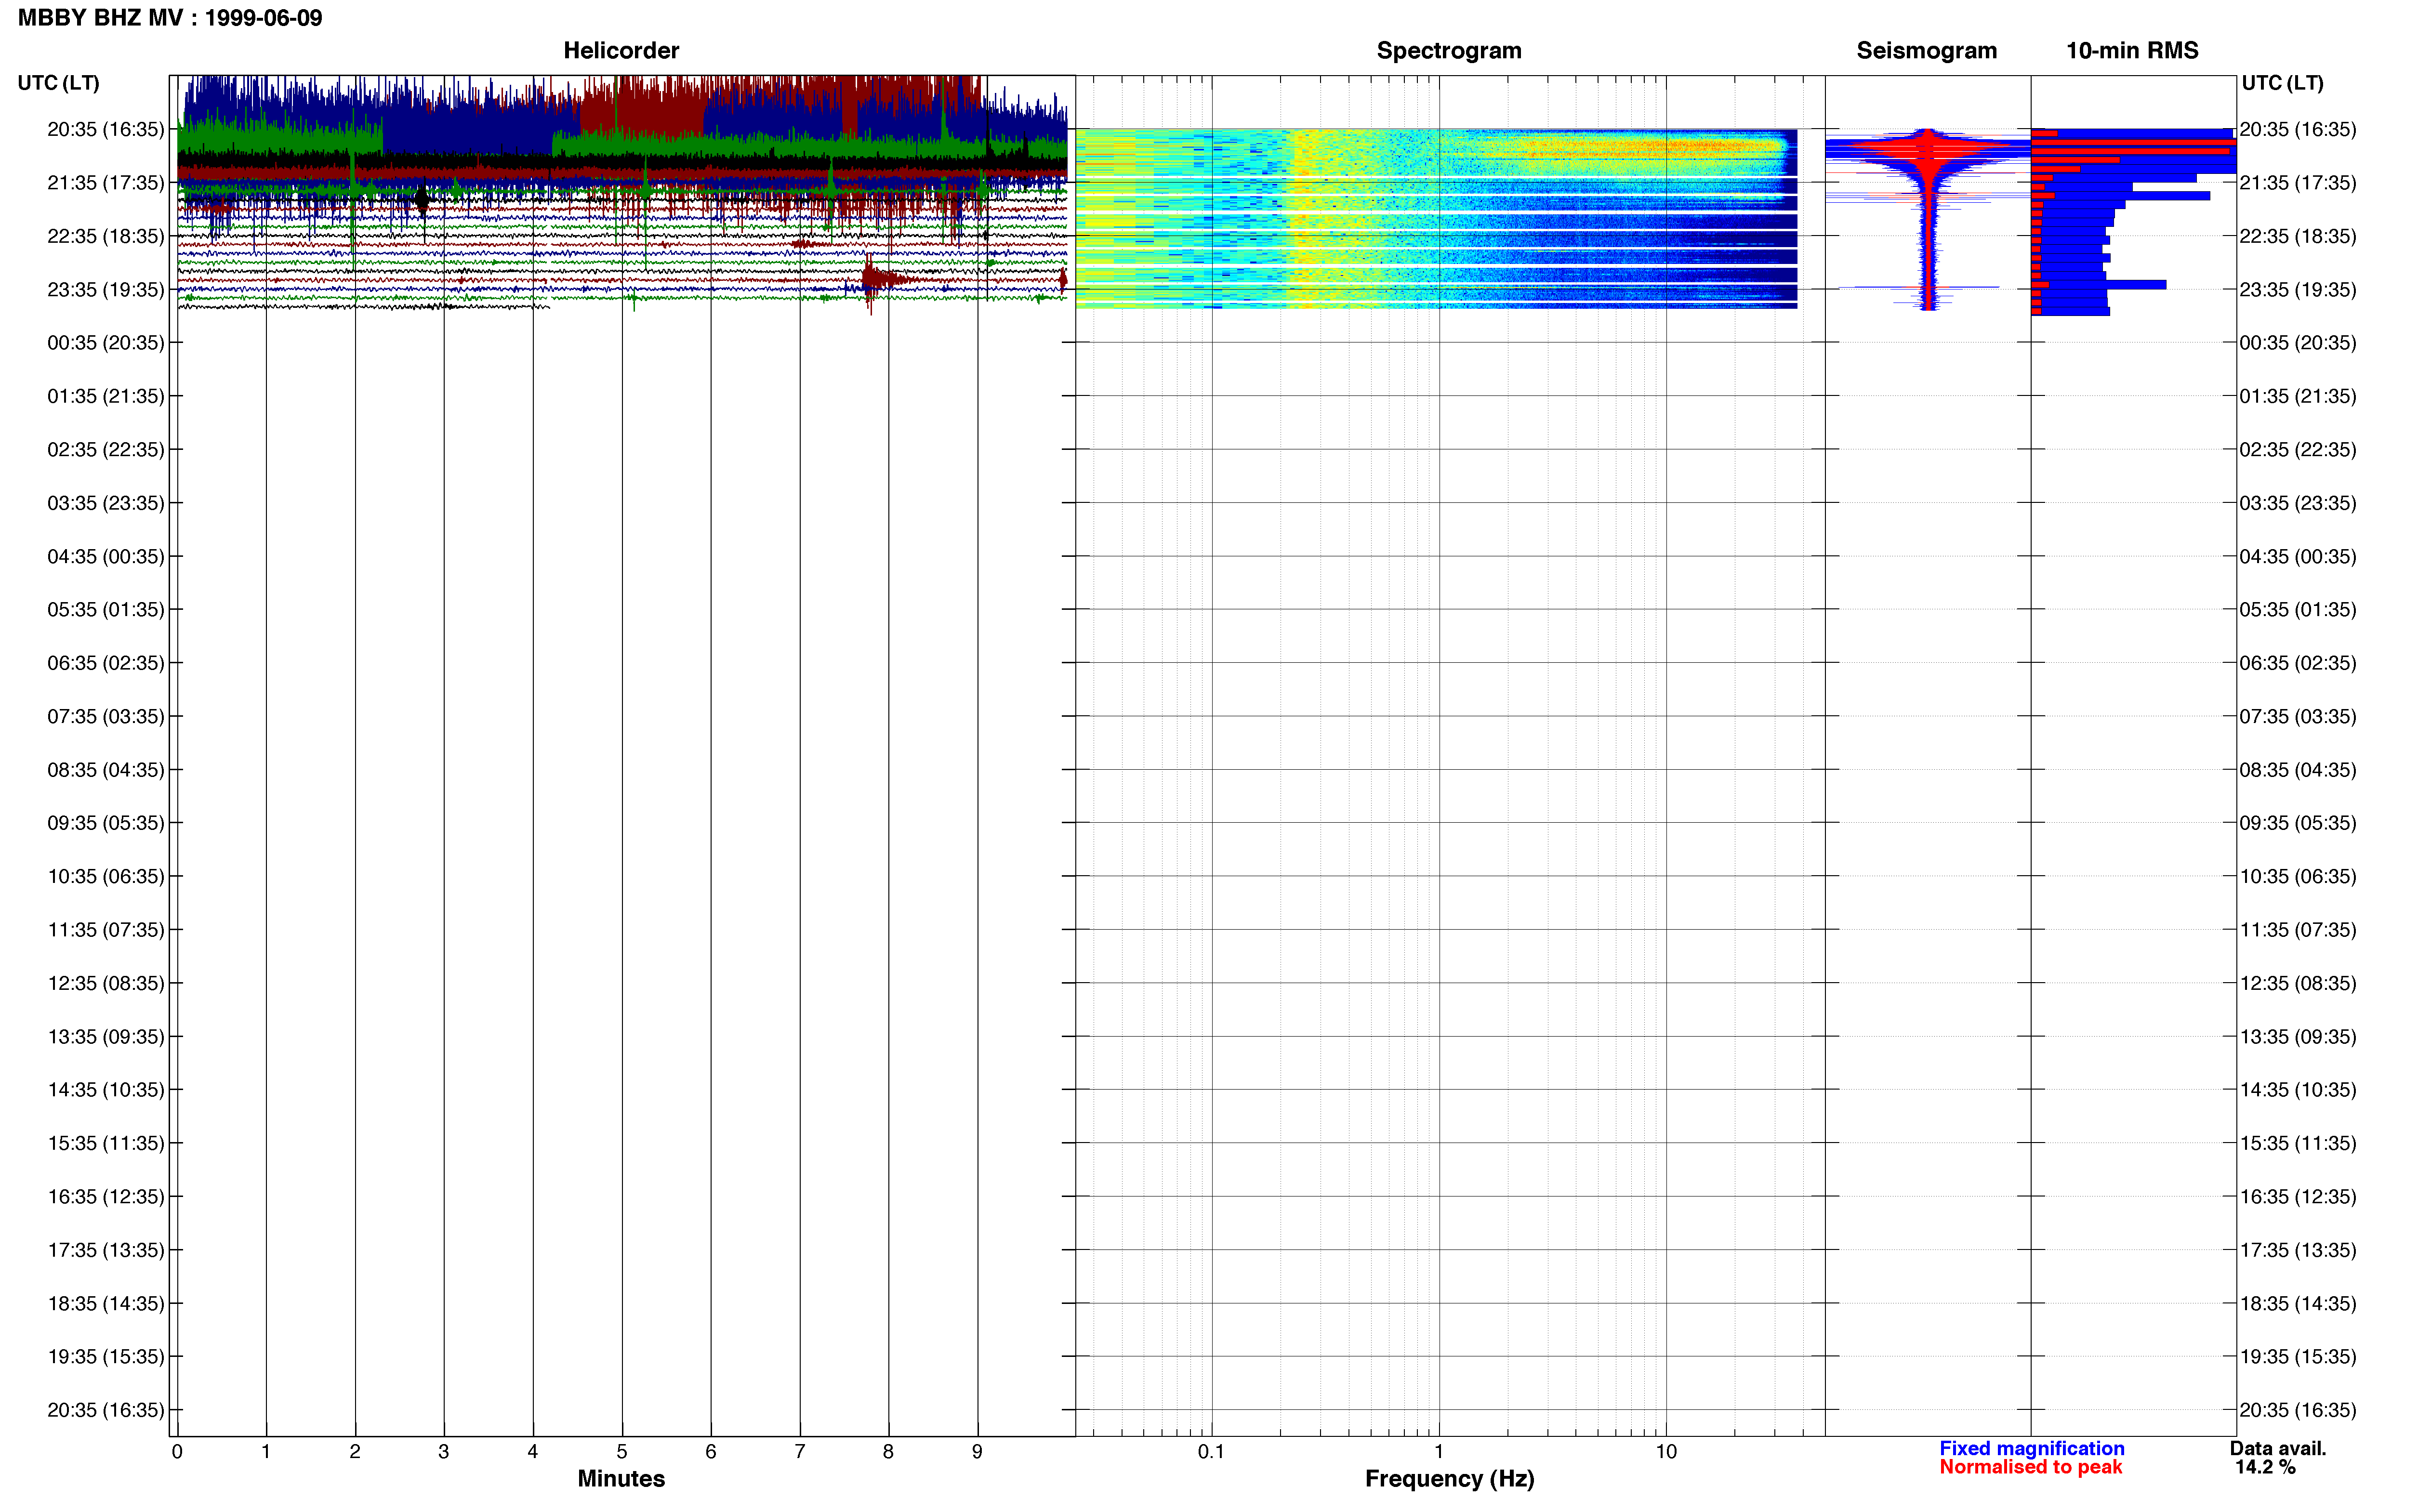The height and width of the screenshot is (1512, 2418).
Task: Click 03:35 (23:35) on the RMS time axis
Action: pos(2298,503)
